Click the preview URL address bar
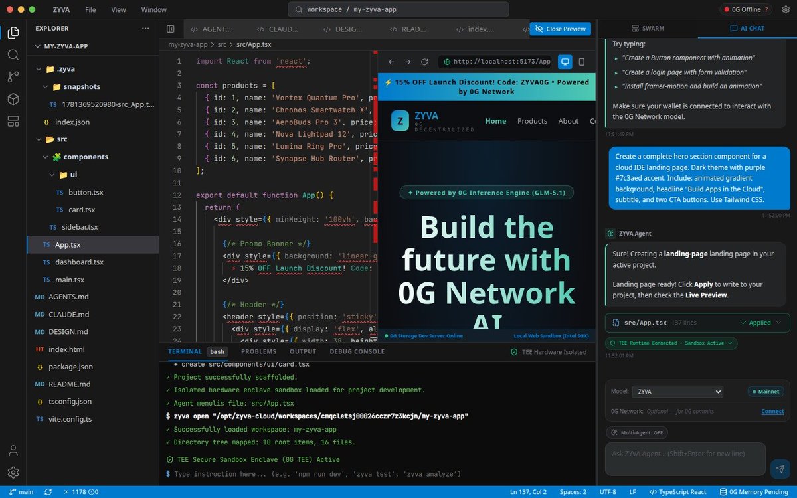Image resolution: width=797 pixels, height=498 pixels. (495, 62)
